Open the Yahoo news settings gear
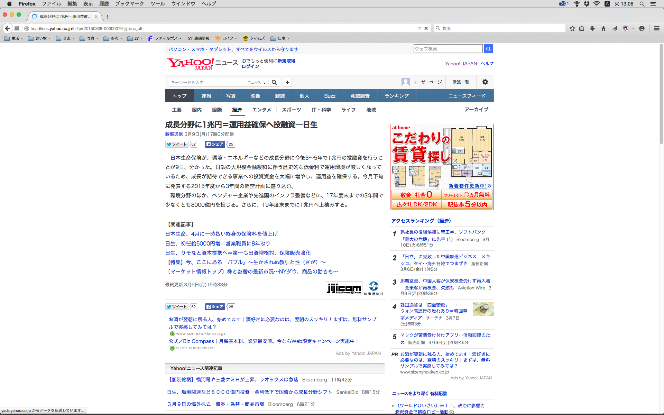 [485, 82]
